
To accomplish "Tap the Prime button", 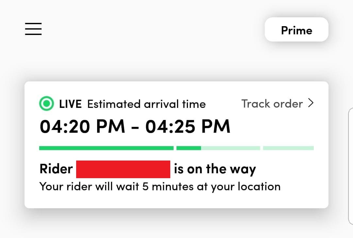I will pos(296,29).
